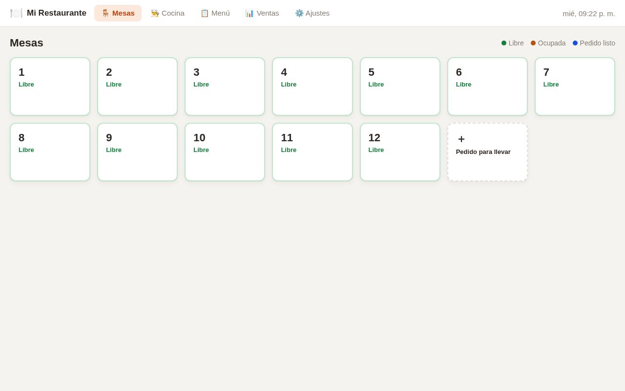Select table 1 card

click(x=50, y=87)
